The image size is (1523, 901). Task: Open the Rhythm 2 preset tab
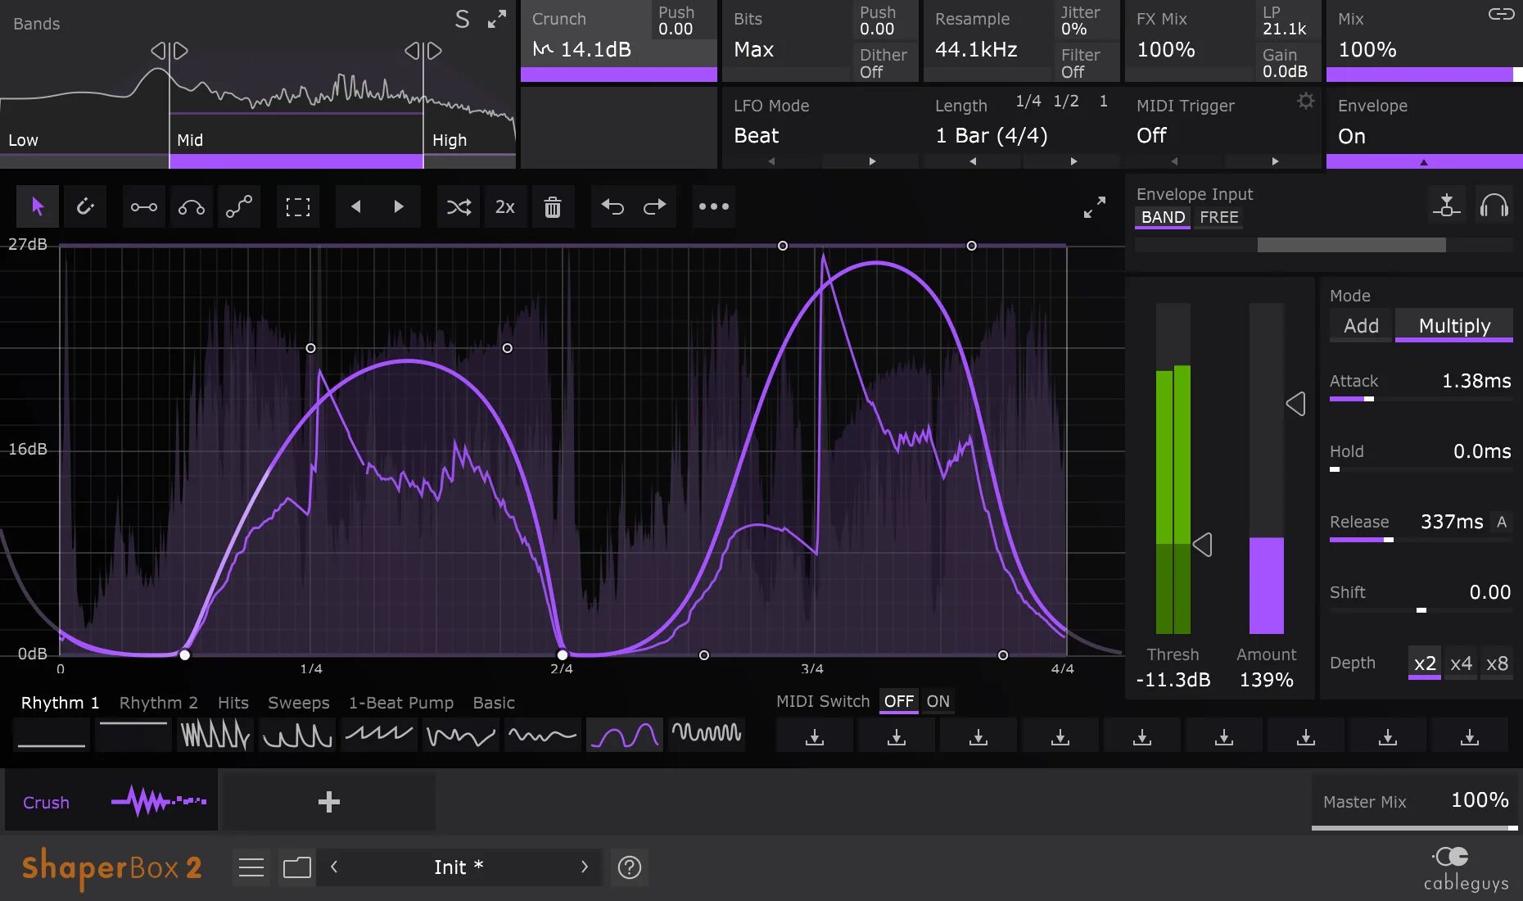pos(158,703)
